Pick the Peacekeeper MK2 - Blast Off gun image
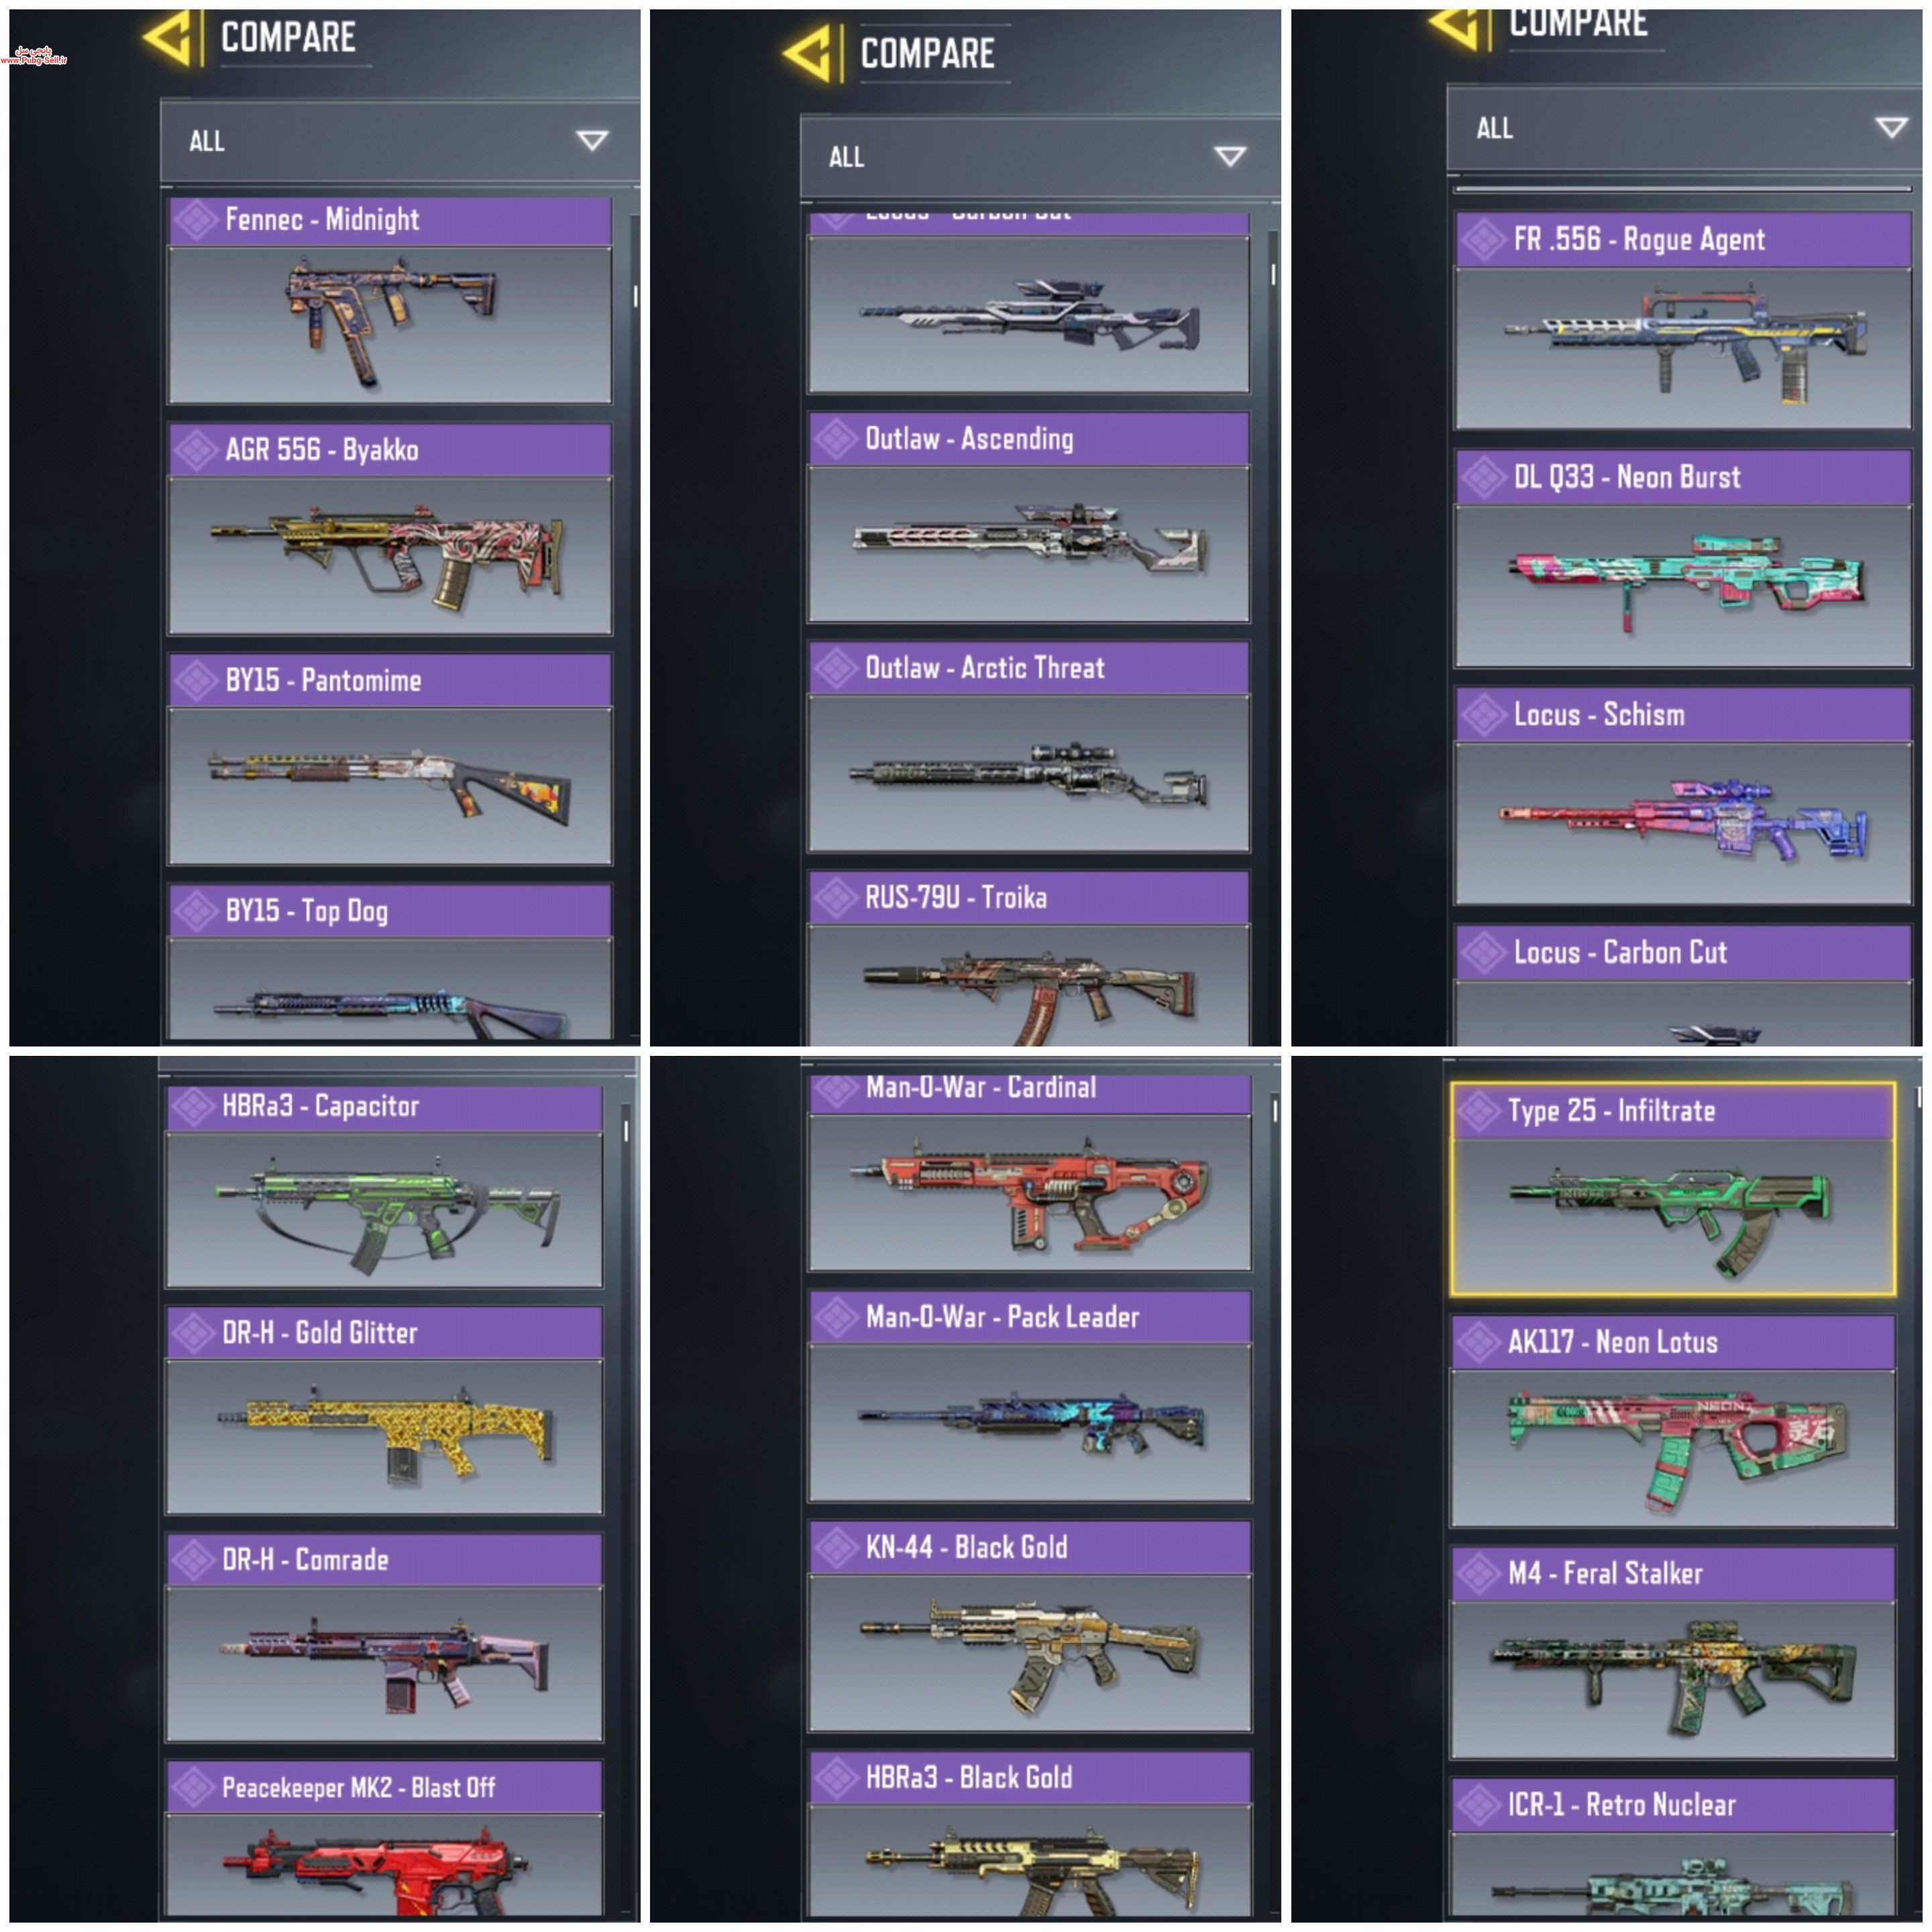Image resolution: width=1932 pixels, height=1932 pixels. point(385,1865)
